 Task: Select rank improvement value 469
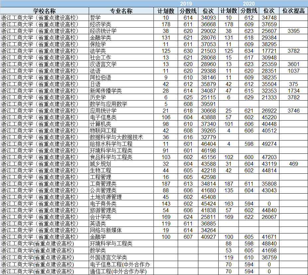pyautogui.click(x=293, y=164)
